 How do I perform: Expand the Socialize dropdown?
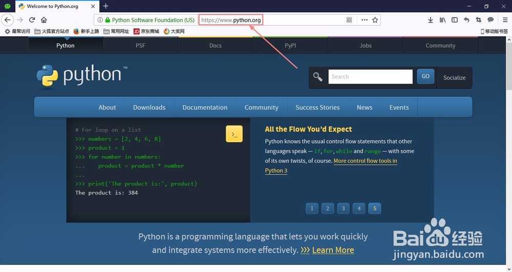coord(454,78)
